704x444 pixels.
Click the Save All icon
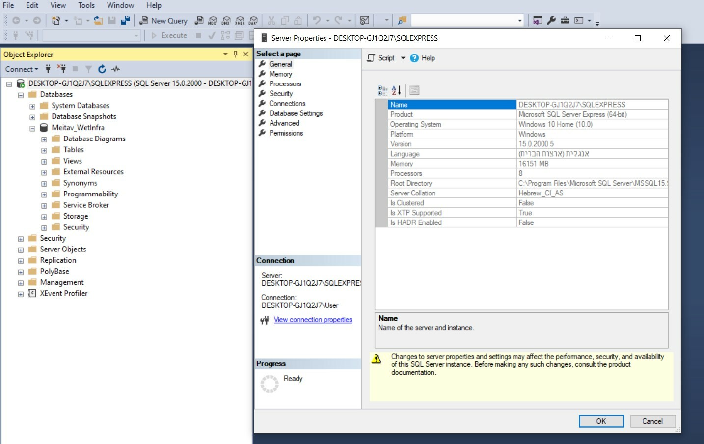pos(125,21)
